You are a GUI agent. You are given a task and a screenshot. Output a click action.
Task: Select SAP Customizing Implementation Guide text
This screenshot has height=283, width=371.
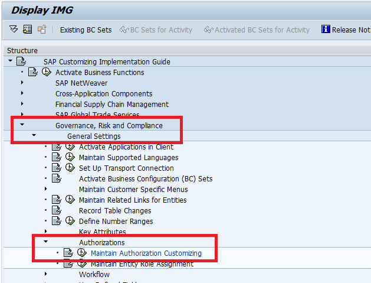107,61
